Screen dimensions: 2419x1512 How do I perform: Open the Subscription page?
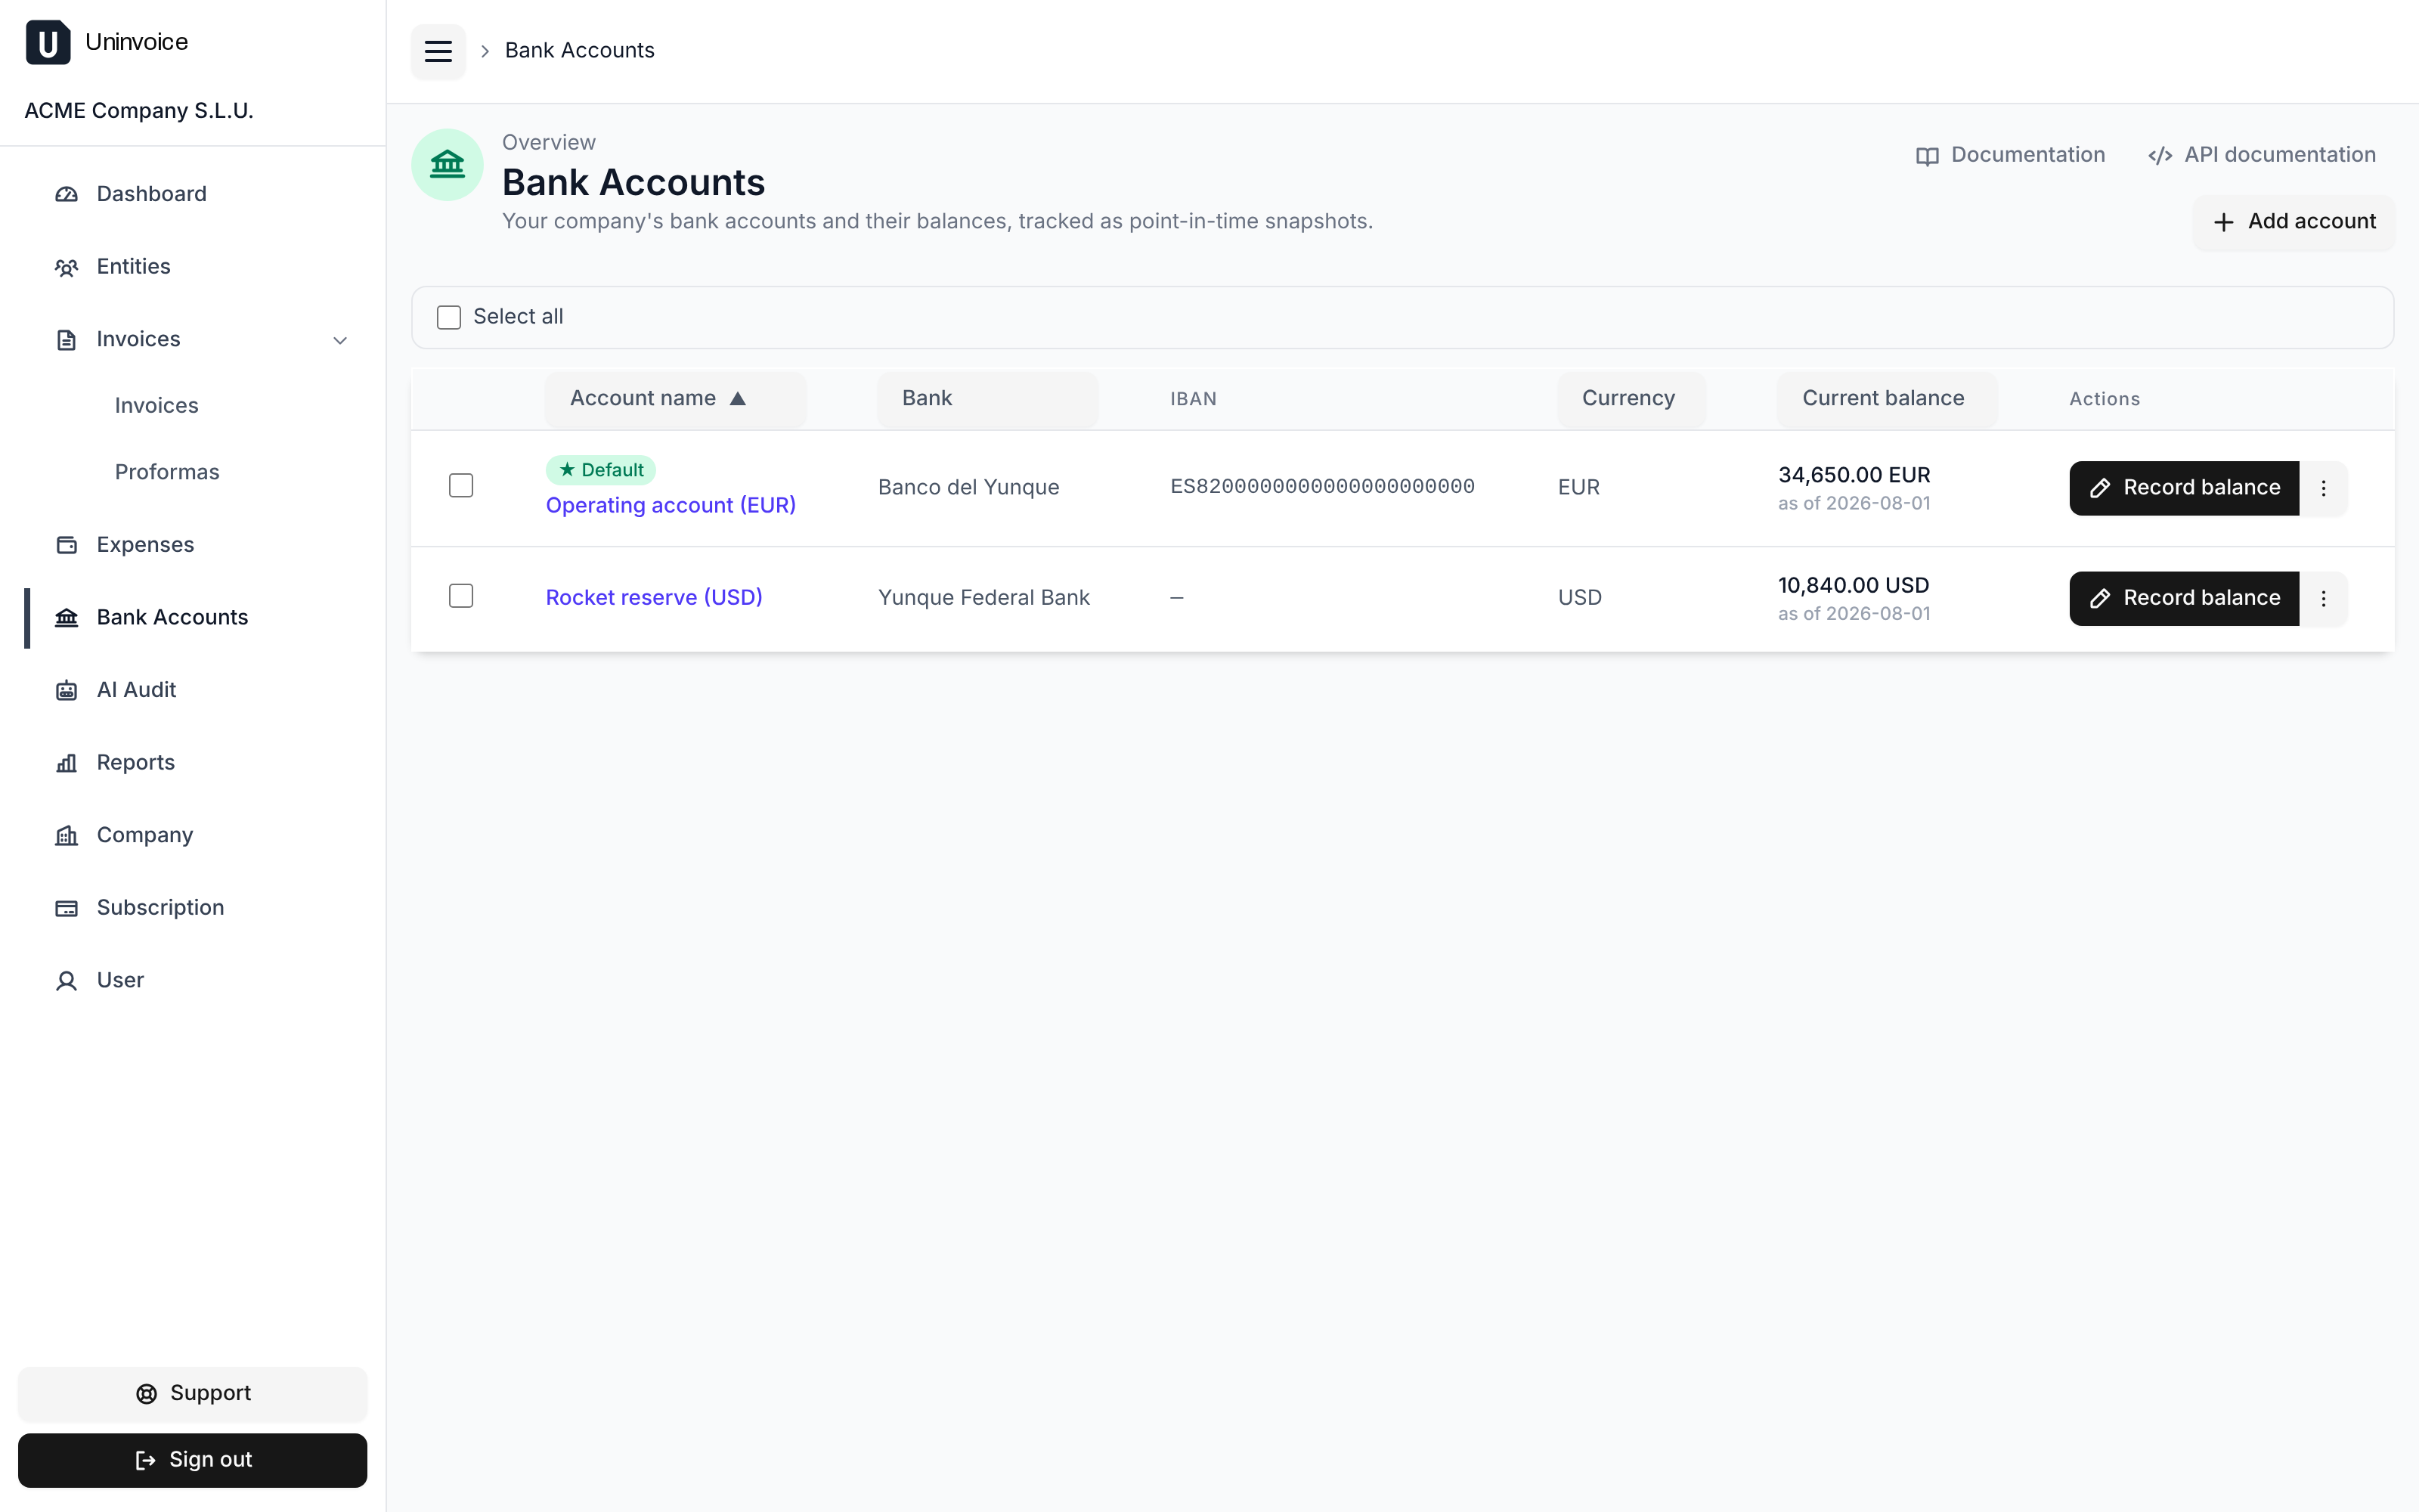192,908
